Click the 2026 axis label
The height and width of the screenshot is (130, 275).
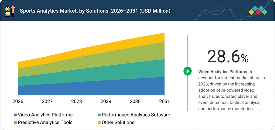pyautogui.click(x=18, y=102)
